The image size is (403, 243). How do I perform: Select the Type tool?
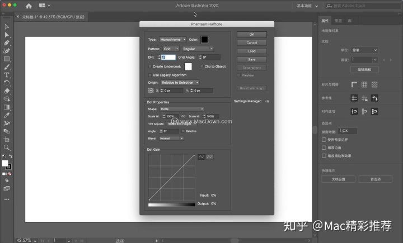[7, 75]
